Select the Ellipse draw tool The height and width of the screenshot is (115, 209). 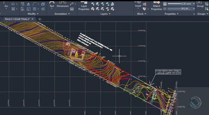pyautogui.click(x=13, y=4)
